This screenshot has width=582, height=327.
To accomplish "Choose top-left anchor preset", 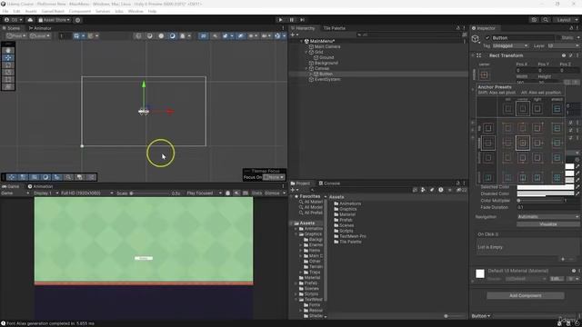I will pos(507,128).
